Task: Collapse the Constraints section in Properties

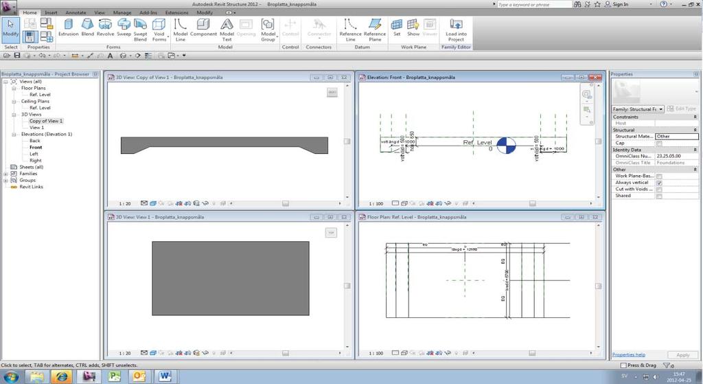Action: pos(695,117)
